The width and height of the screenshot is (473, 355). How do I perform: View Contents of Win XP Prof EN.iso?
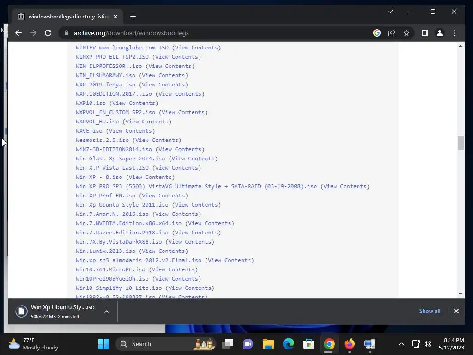pyautogui.click(x=163, y=196)
